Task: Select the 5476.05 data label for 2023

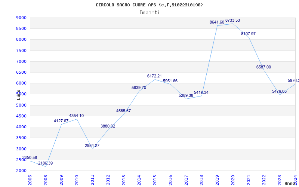Action: 279,91
